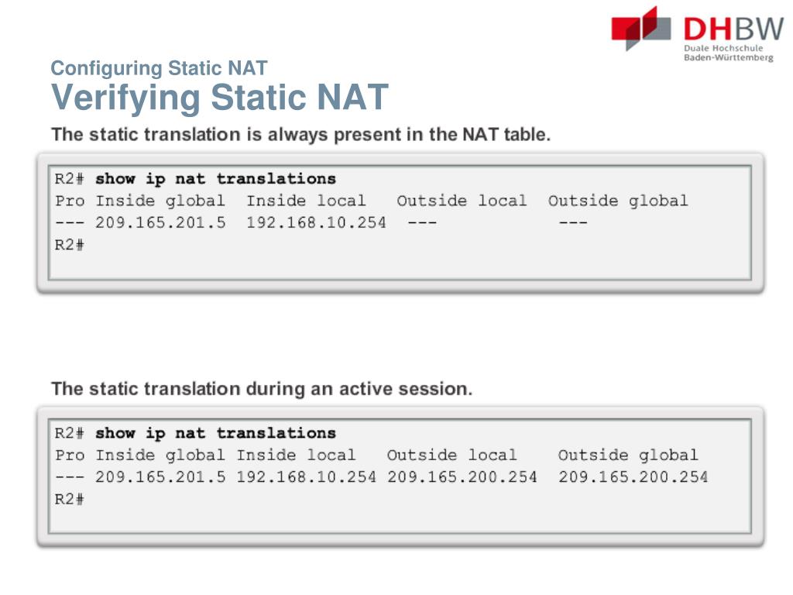Click the DHBW logo in the corner
The width and height of the screenshot is (793, 595).
tap(698, 33)
